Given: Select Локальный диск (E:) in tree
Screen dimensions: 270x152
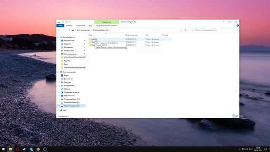Looking at the screenshot, I should (x=72, y=106).
